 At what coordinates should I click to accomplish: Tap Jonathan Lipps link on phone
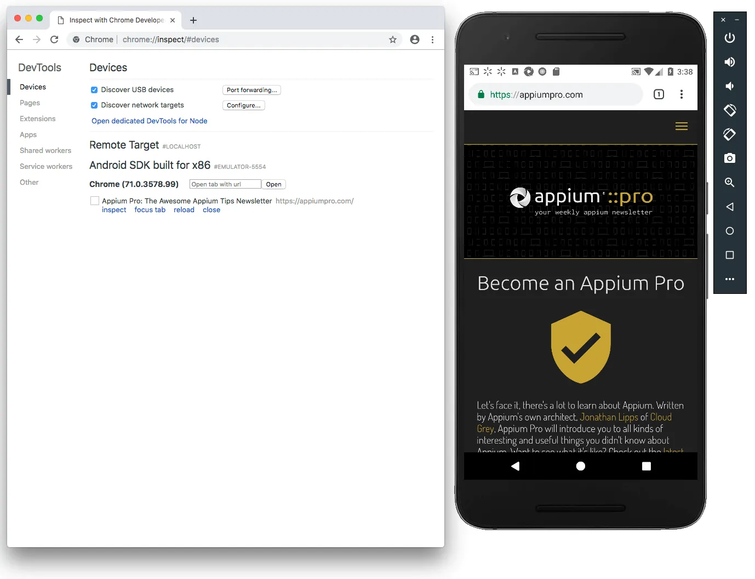(x=609, y=417)
